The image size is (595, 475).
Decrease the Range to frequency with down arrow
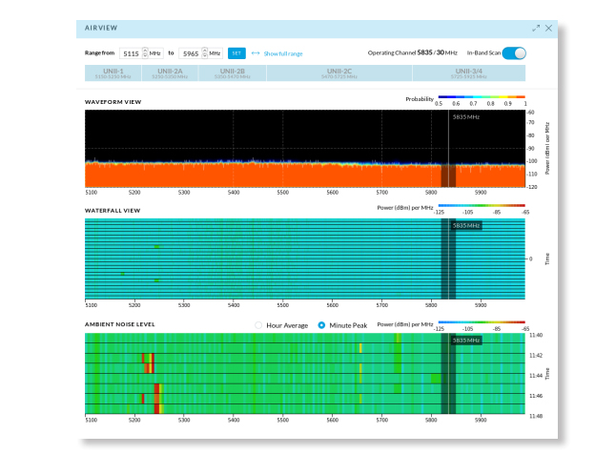coord(204,56)
